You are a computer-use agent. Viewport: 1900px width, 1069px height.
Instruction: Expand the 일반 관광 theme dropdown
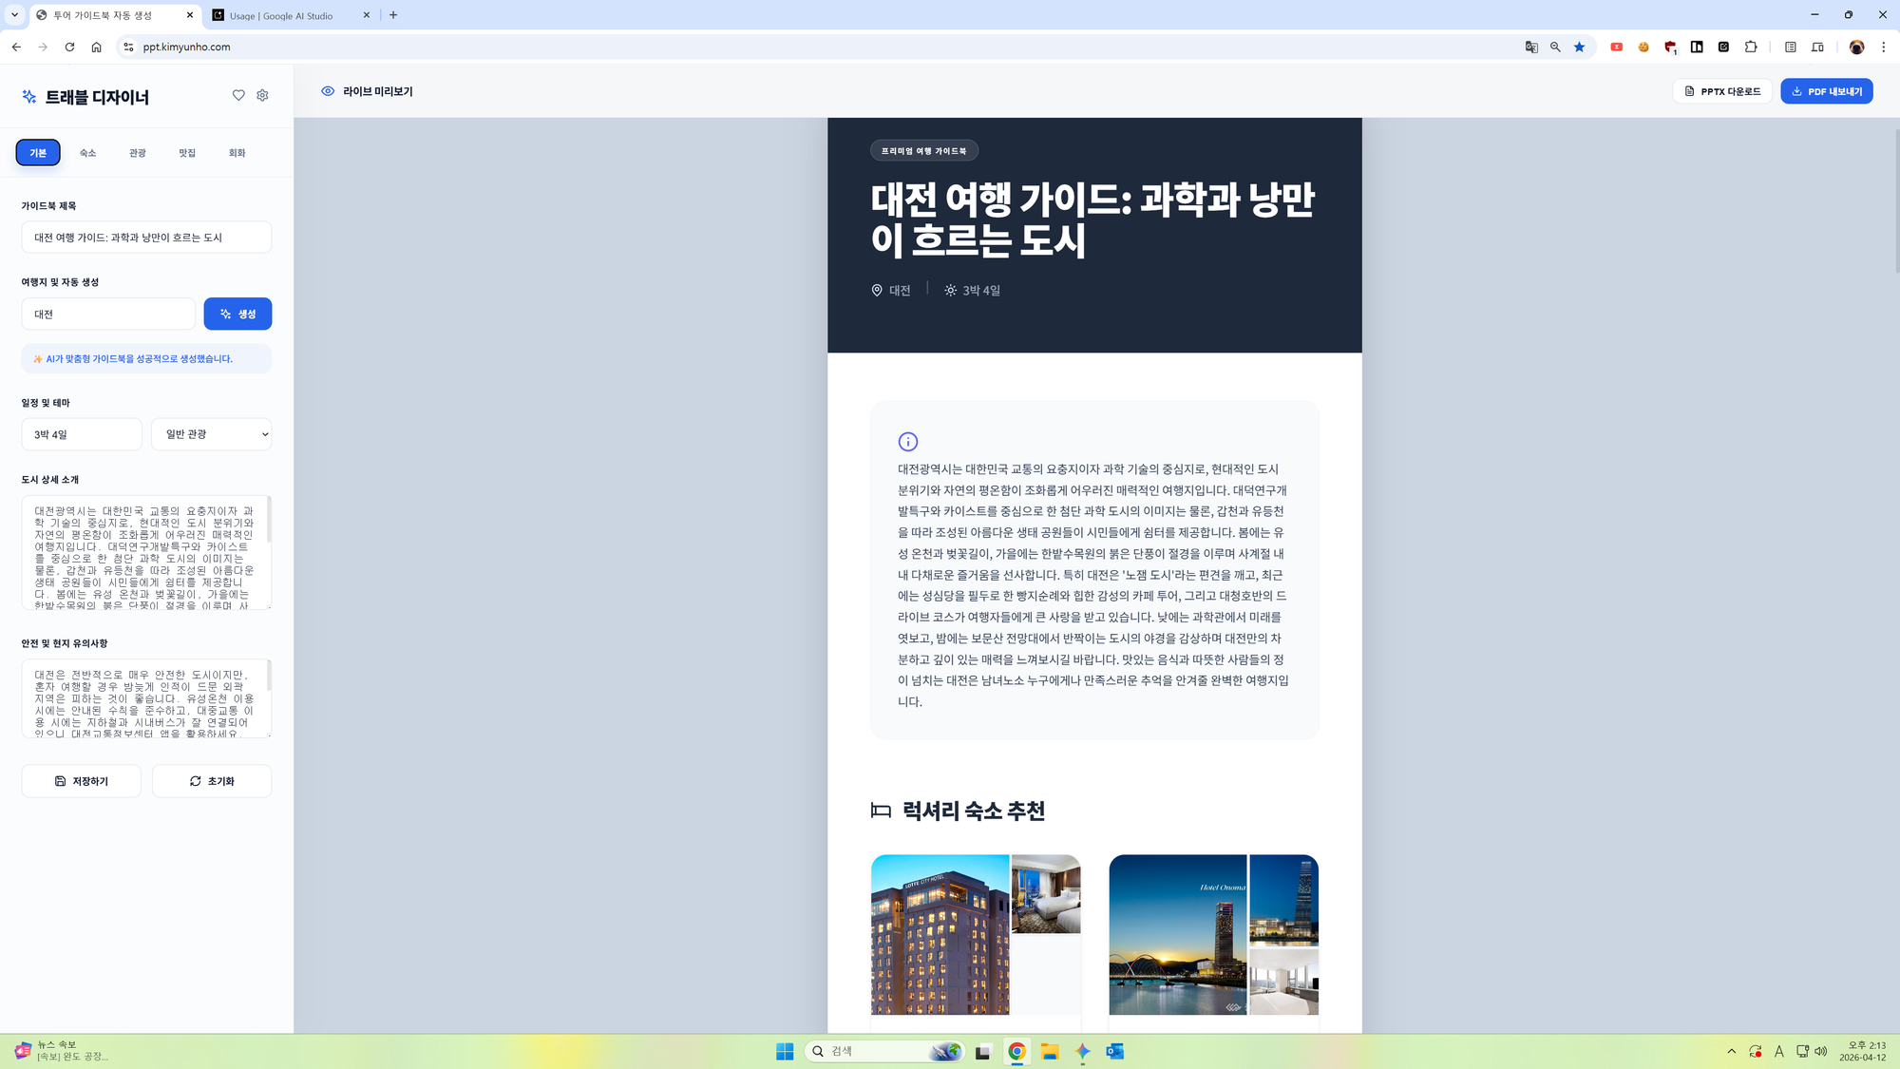coord(212,434)
